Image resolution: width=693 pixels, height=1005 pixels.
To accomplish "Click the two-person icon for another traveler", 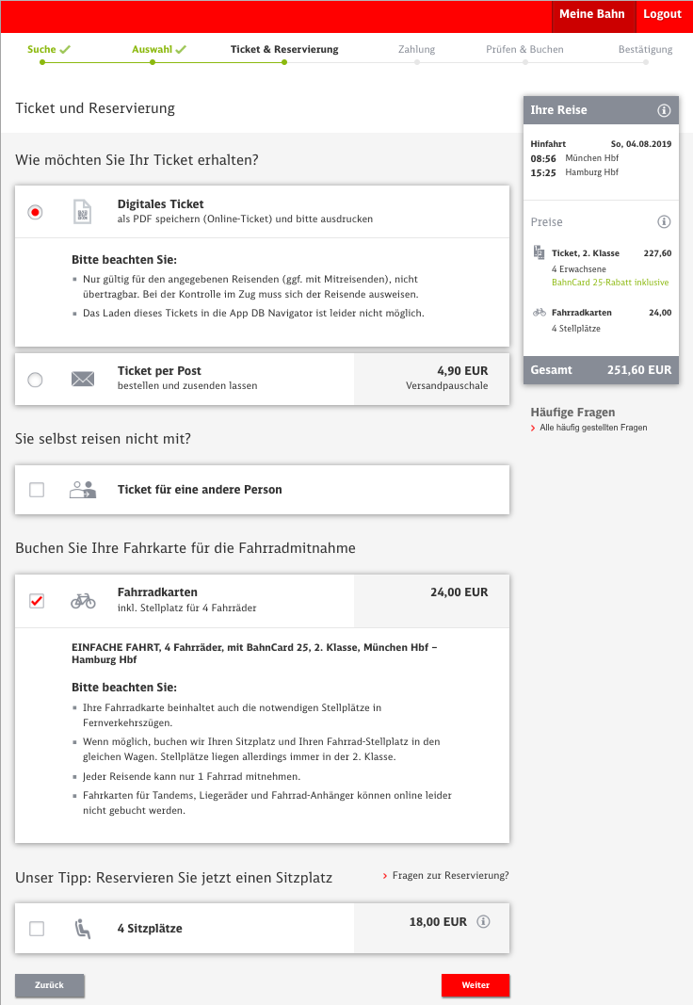I will pos(83,490).
